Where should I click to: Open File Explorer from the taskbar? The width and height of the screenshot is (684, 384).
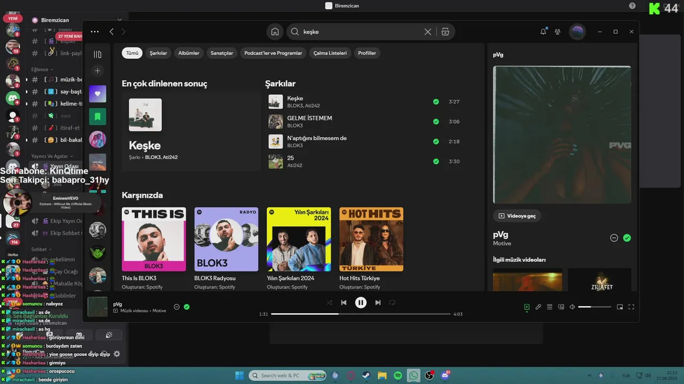pos(382,375)
